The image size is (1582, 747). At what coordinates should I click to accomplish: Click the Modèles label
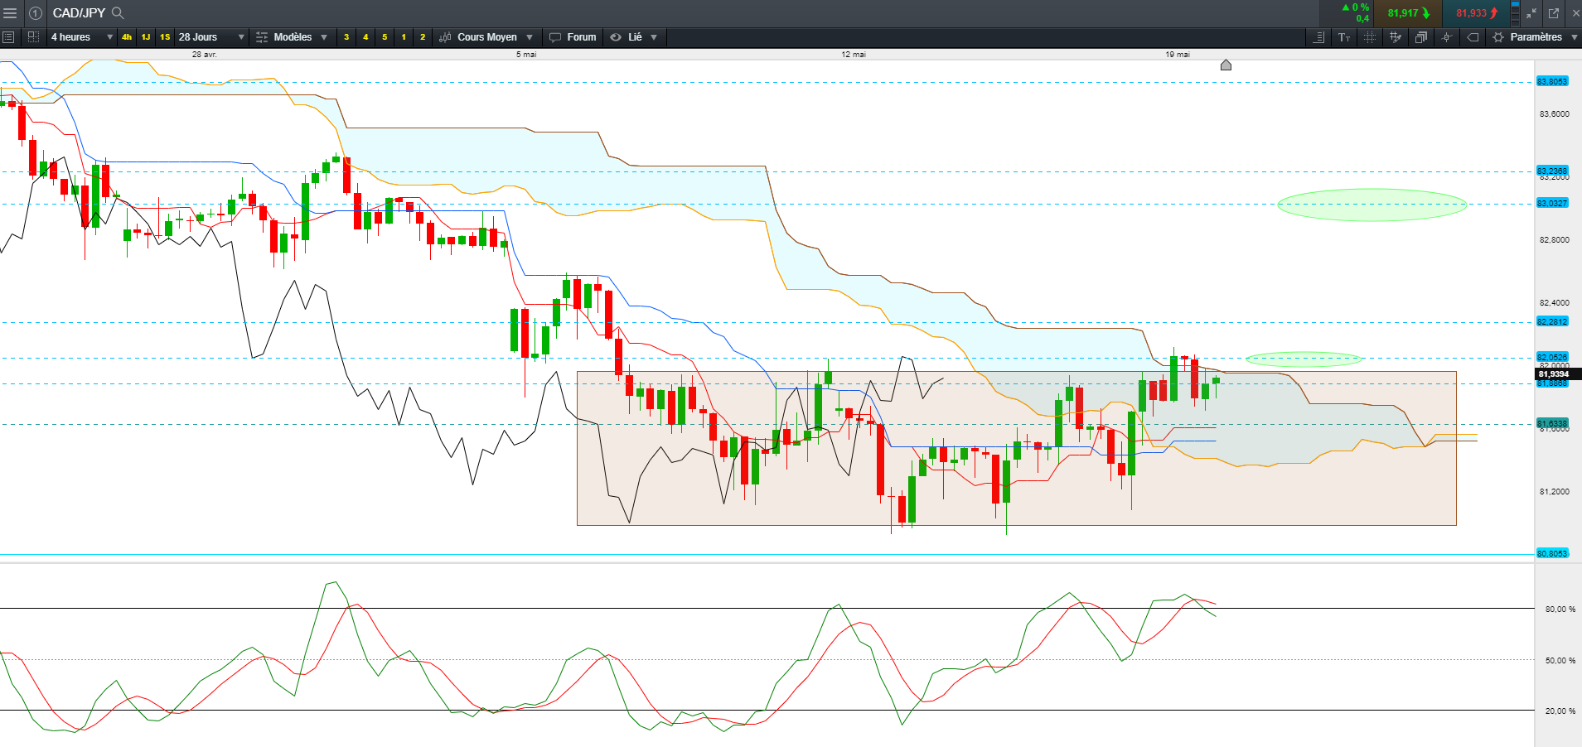[x=293, y=37]
